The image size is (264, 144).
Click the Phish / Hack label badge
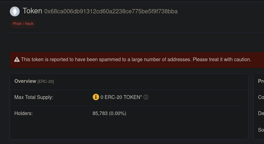coord(23,24)
